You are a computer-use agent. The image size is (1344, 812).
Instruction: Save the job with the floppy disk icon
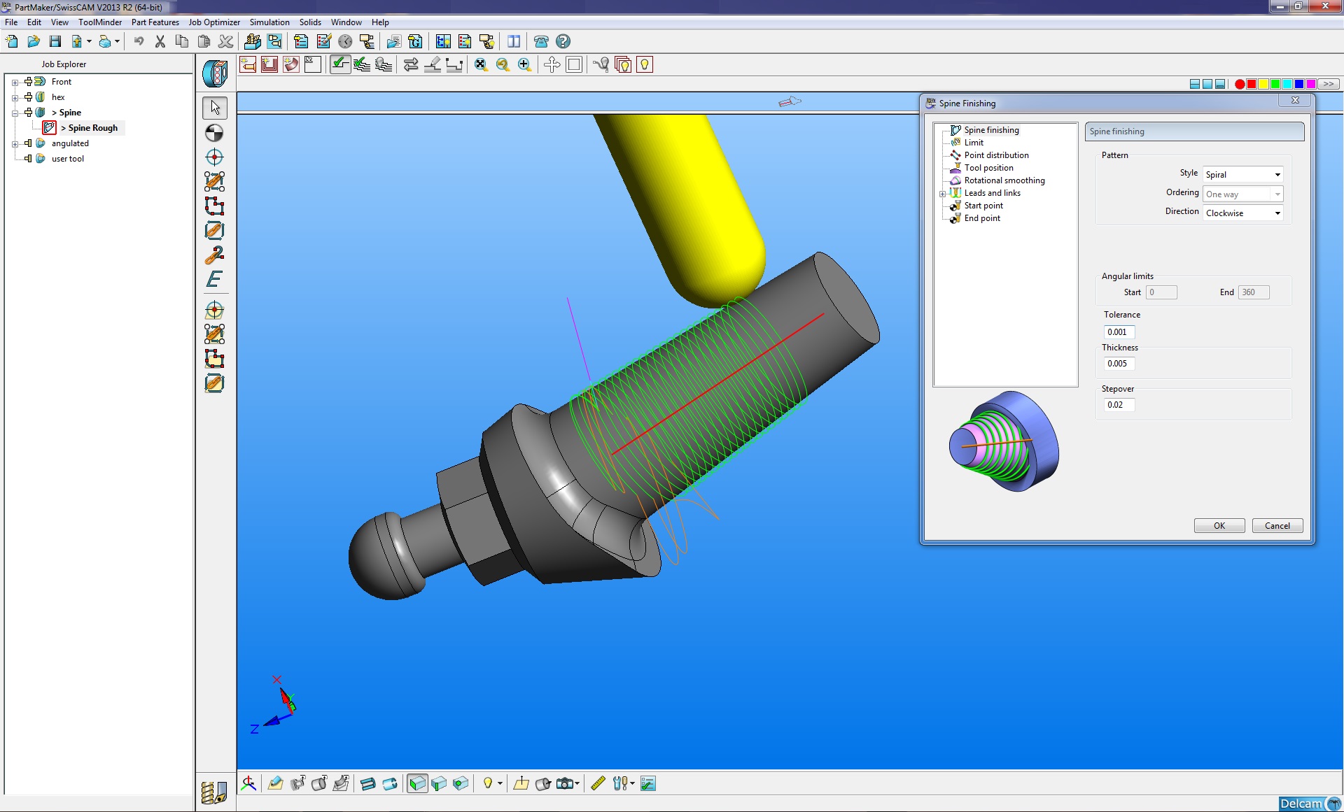pos(55,42)
